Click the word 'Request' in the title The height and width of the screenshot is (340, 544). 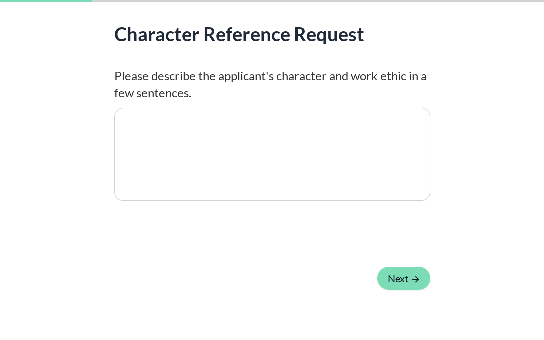[329, 34]
